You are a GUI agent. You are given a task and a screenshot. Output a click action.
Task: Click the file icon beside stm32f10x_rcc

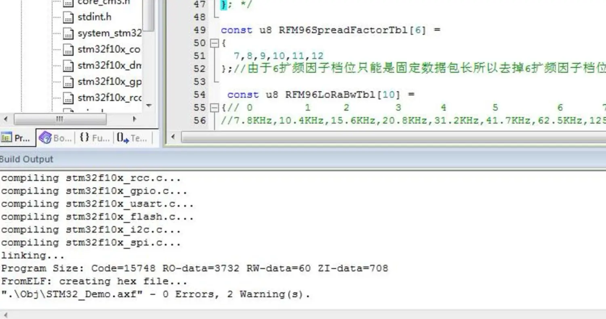69,98
